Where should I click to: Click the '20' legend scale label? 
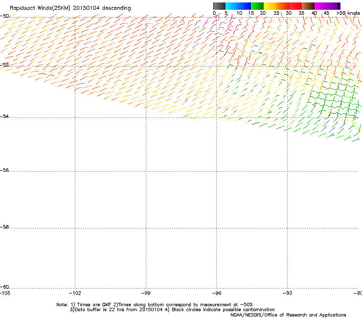(x=263, y=13)
